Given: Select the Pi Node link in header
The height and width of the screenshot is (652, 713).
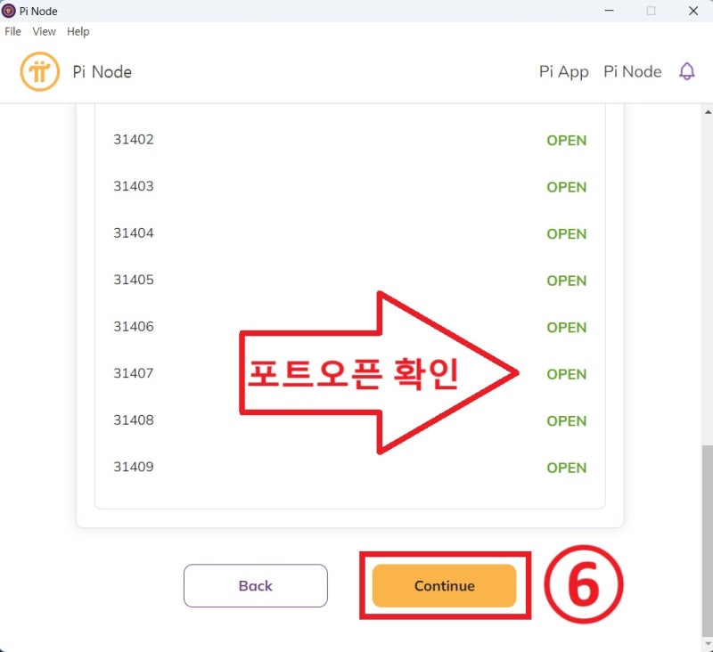Looking at the screenshot, I should point(632,70).
